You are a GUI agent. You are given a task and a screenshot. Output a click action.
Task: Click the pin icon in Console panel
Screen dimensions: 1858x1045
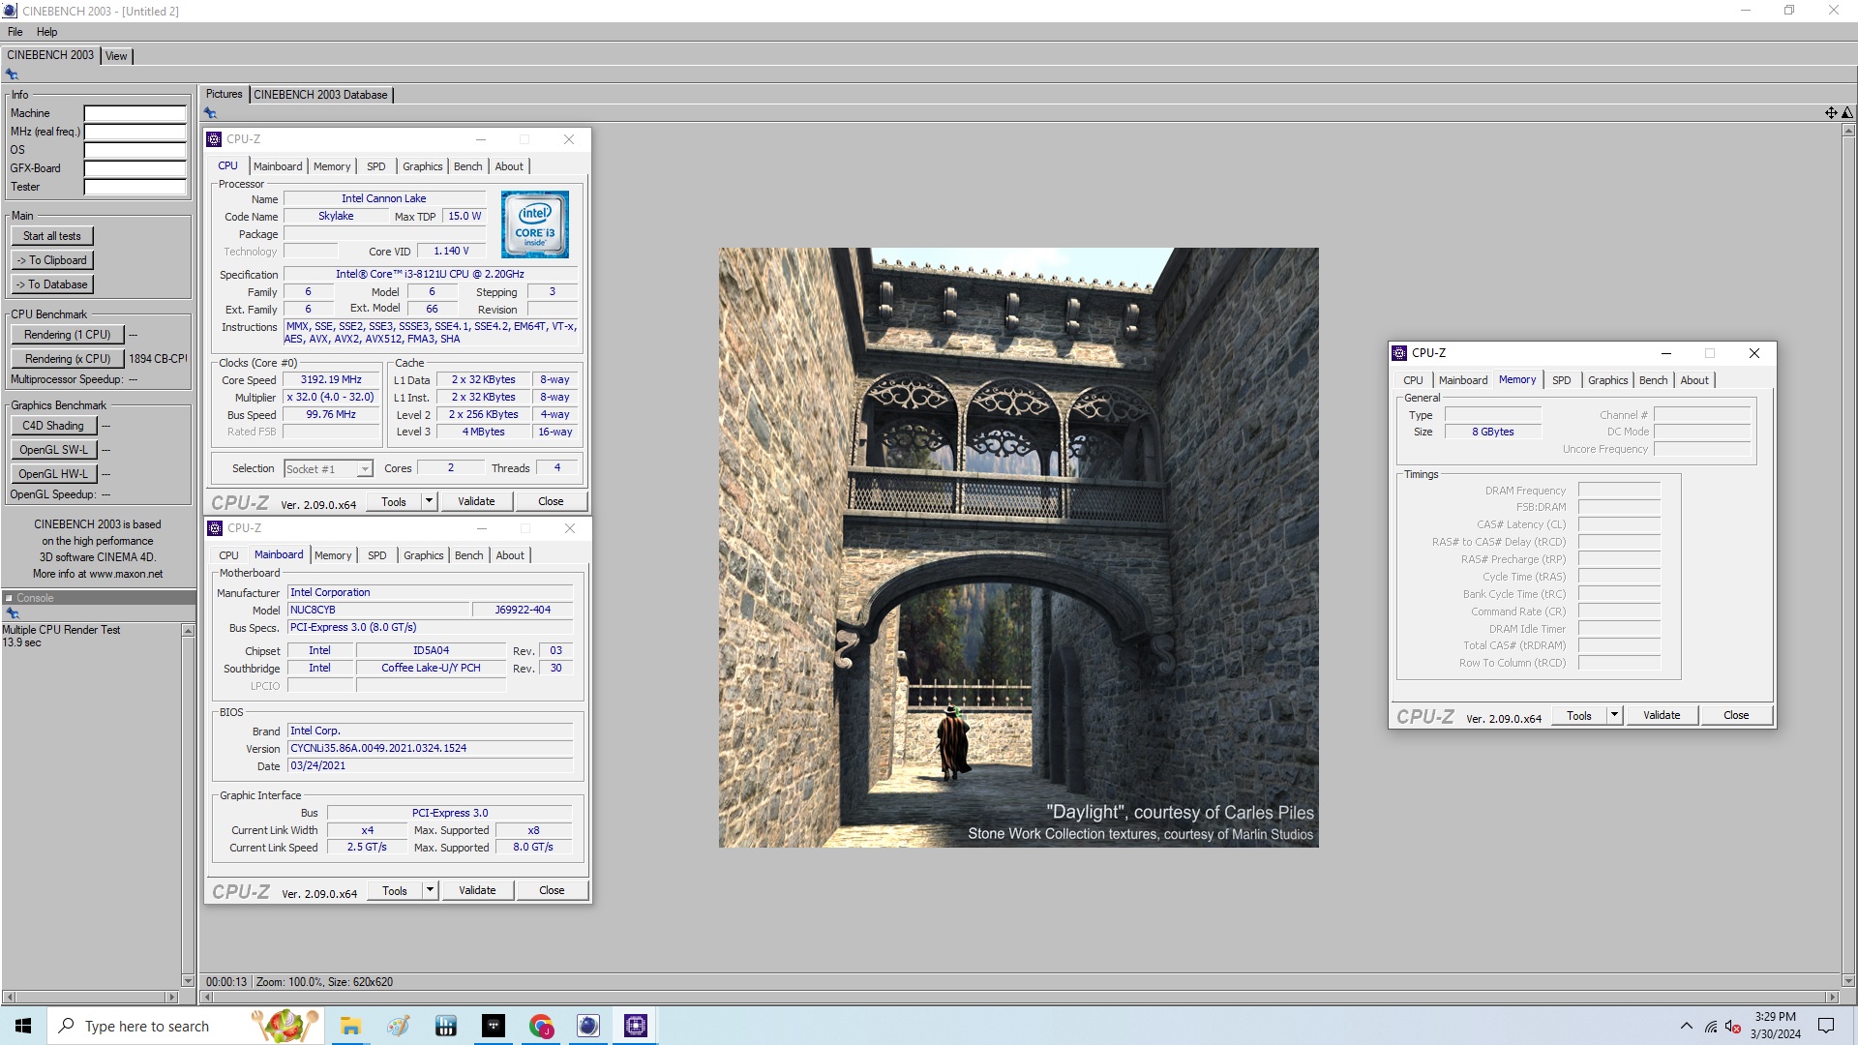[x=13, y=613]
